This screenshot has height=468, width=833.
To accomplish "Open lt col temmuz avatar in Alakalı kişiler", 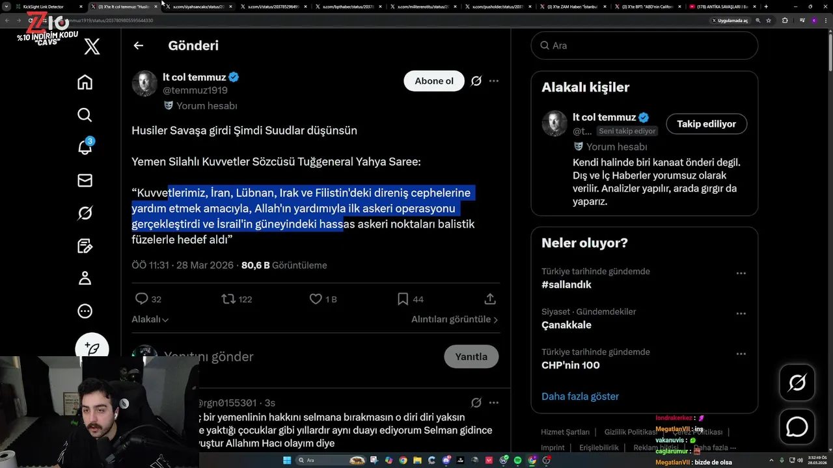I will point(554,123).
